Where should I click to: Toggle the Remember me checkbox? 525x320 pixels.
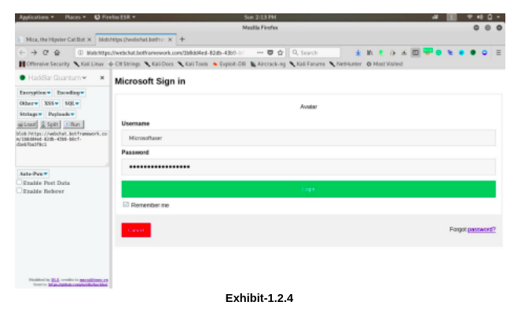126,205
